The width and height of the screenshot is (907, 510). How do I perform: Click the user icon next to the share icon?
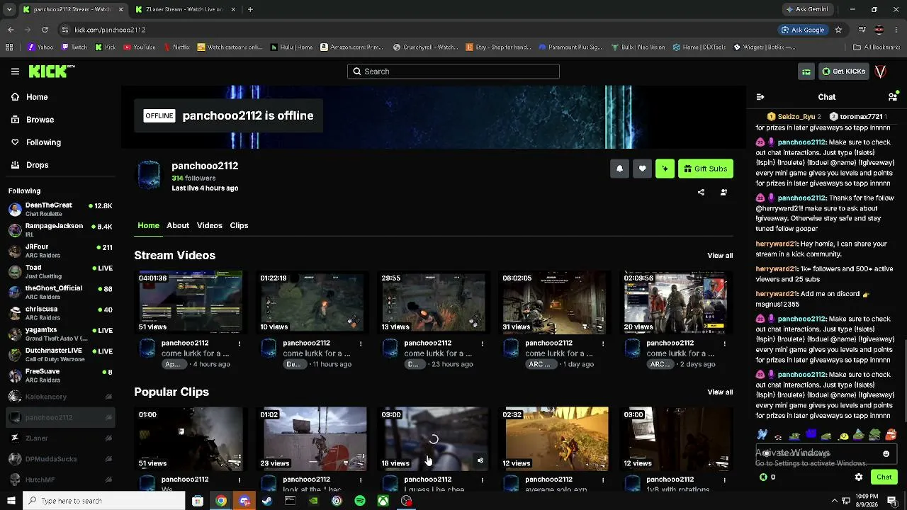pos(723,192)
